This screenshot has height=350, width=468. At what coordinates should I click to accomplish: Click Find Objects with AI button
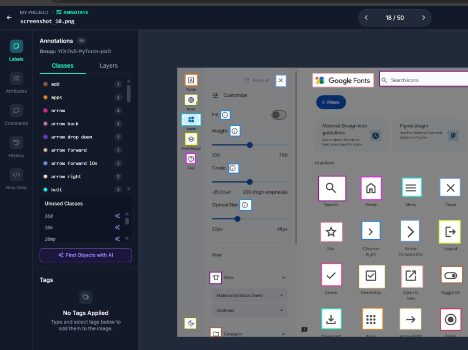[x=86, y=255]
